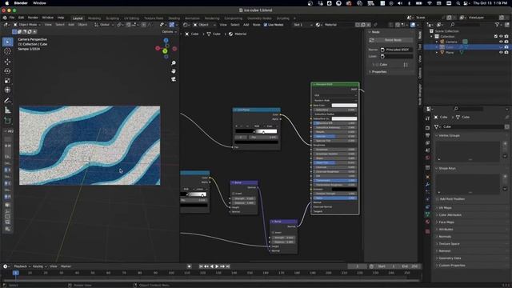
Task: Switch to the Layout workspace tab
Action: [x=78, y=18]
